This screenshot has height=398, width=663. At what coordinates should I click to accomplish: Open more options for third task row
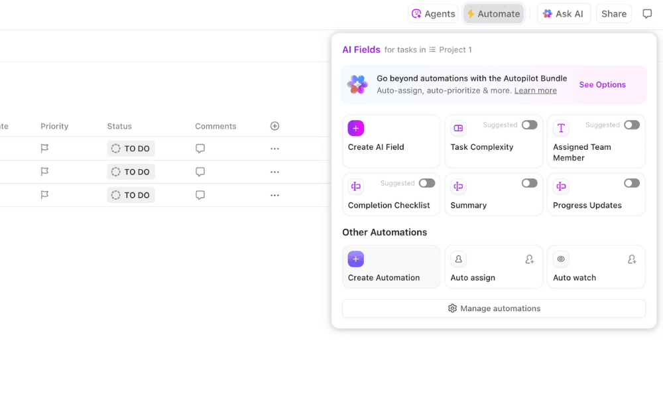coord(274,195)
